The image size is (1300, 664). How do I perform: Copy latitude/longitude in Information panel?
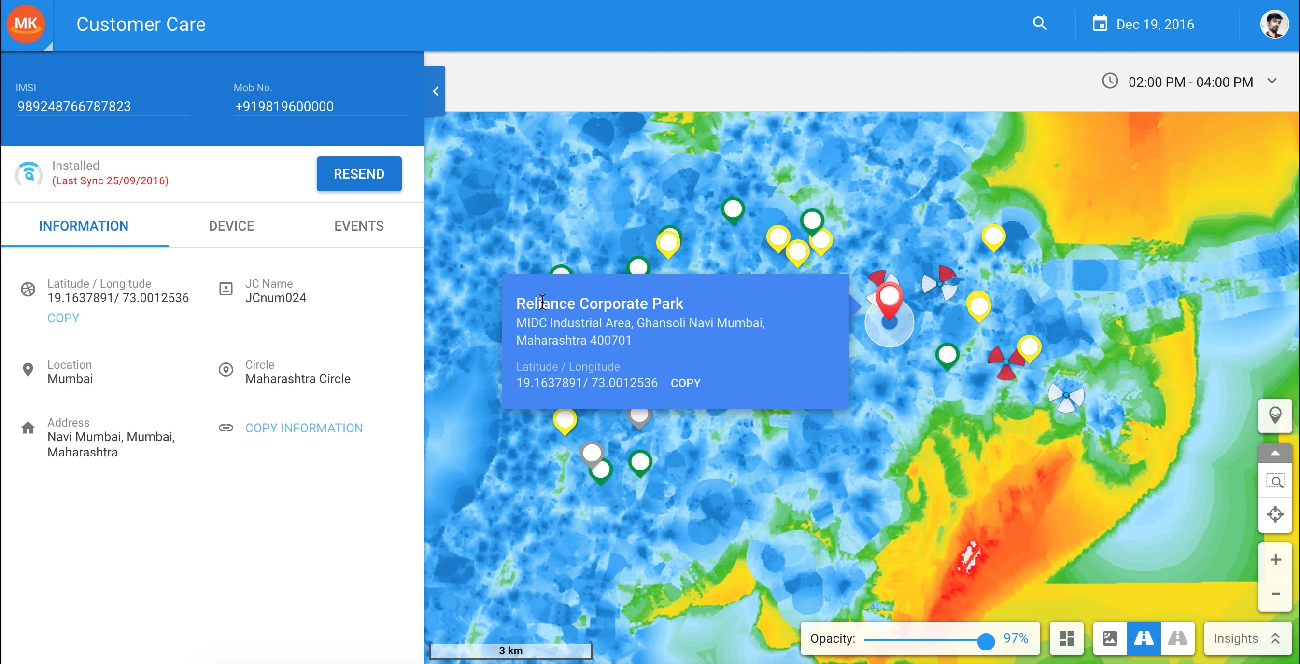(63, 318)
